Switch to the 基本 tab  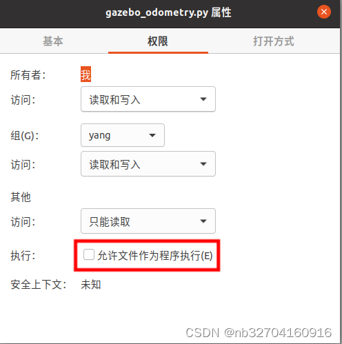pos(53,41)
